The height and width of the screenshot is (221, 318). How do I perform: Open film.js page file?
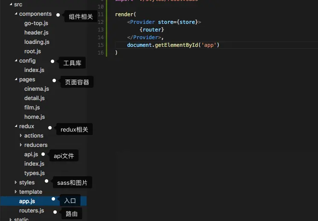(32, 107)
